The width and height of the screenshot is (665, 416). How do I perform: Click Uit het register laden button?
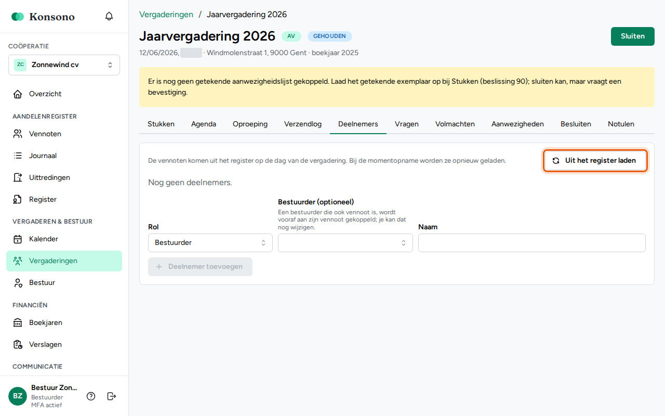(595, 161)
